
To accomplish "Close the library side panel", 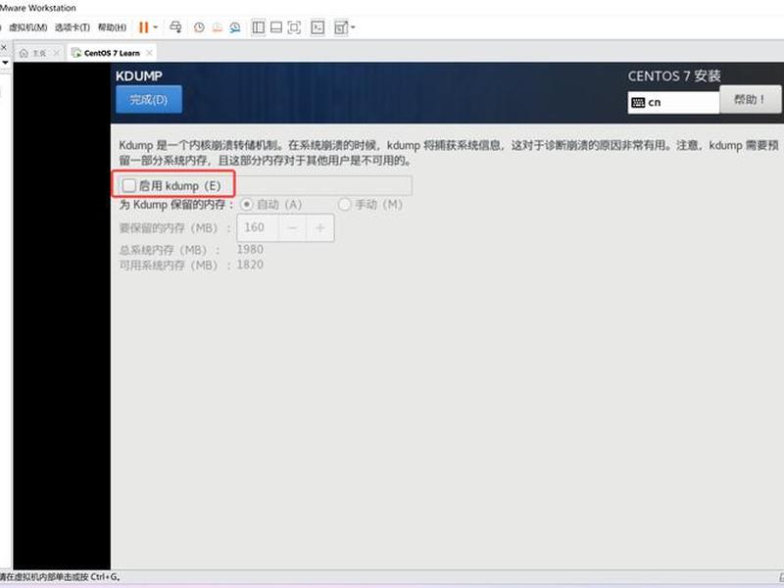I will pyautogui.click(x=4, y=47).
